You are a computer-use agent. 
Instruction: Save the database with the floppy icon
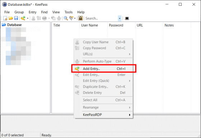(x=16, y=18)
